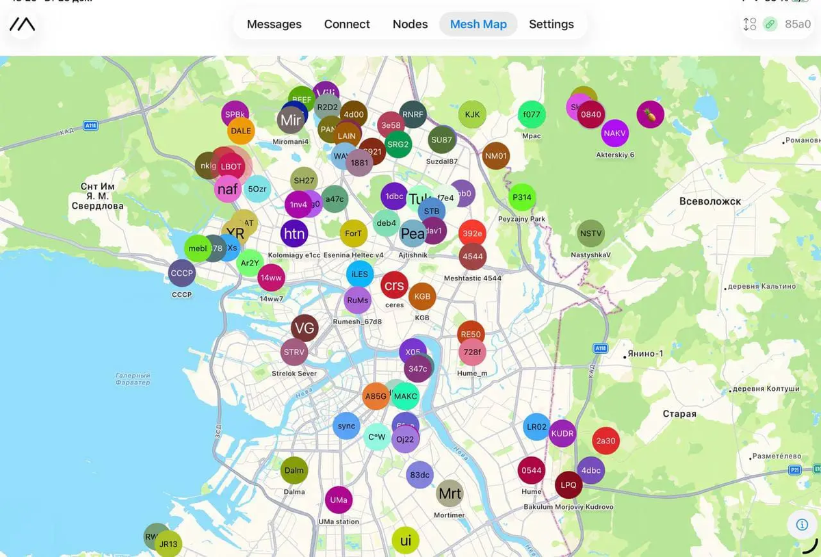Select the Mrt Mortimer node marker
This screenshot has width=821, height=557.
449,493
